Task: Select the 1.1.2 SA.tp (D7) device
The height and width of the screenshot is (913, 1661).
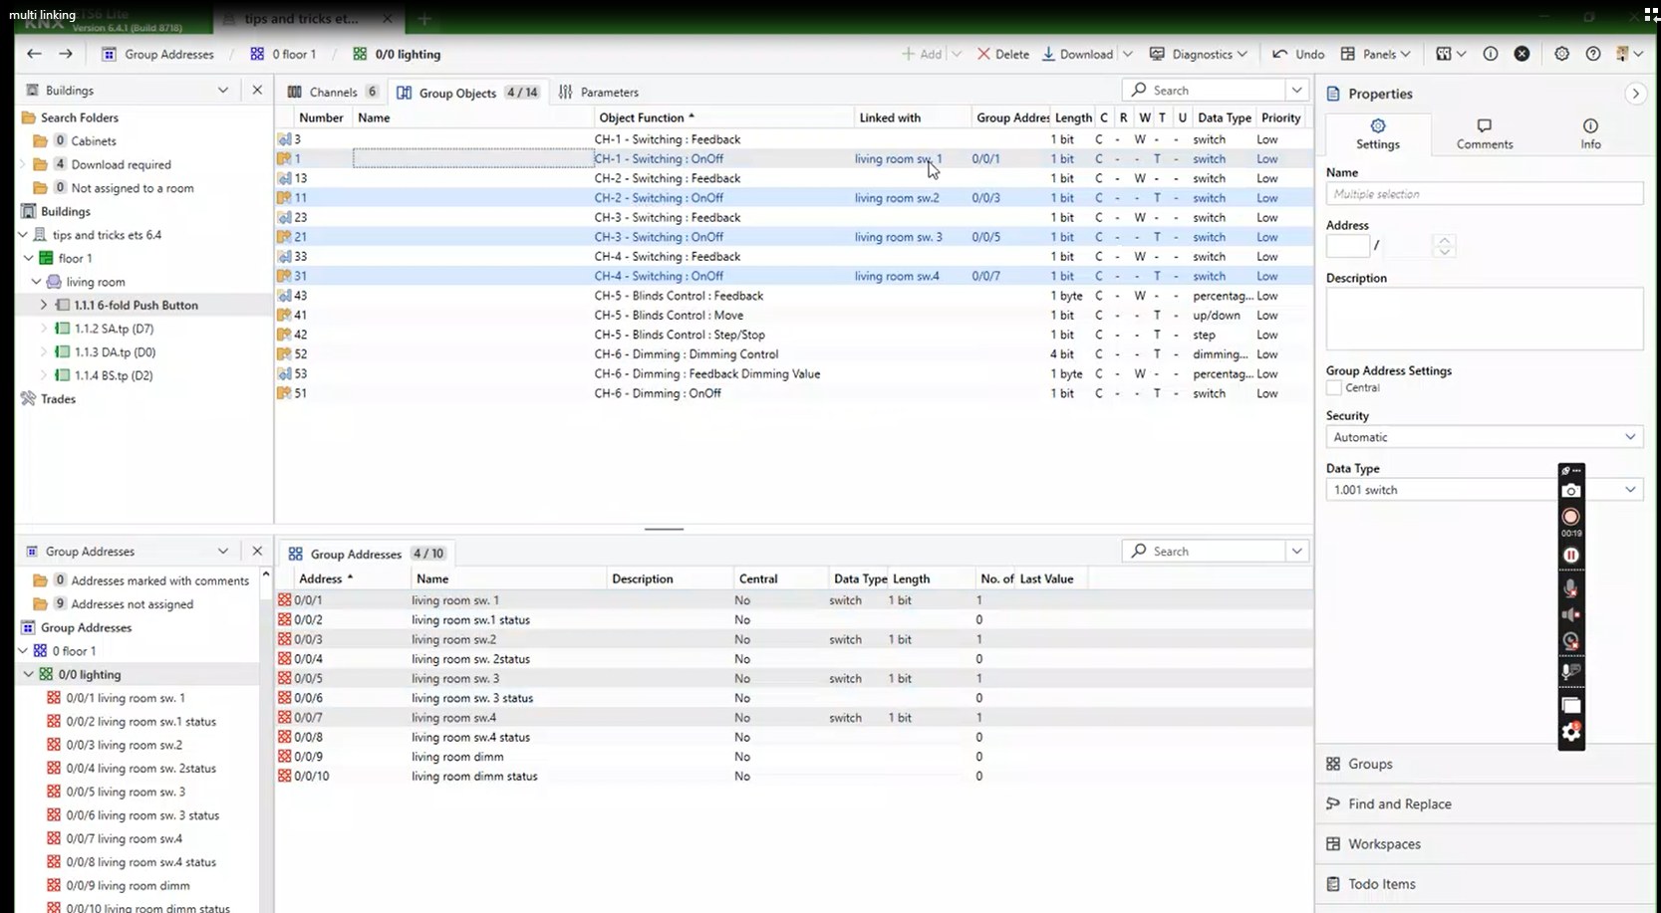Action: coord(114,329)
